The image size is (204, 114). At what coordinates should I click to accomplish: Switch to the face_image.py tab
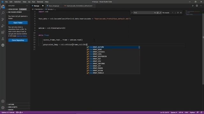coord(54,6)
